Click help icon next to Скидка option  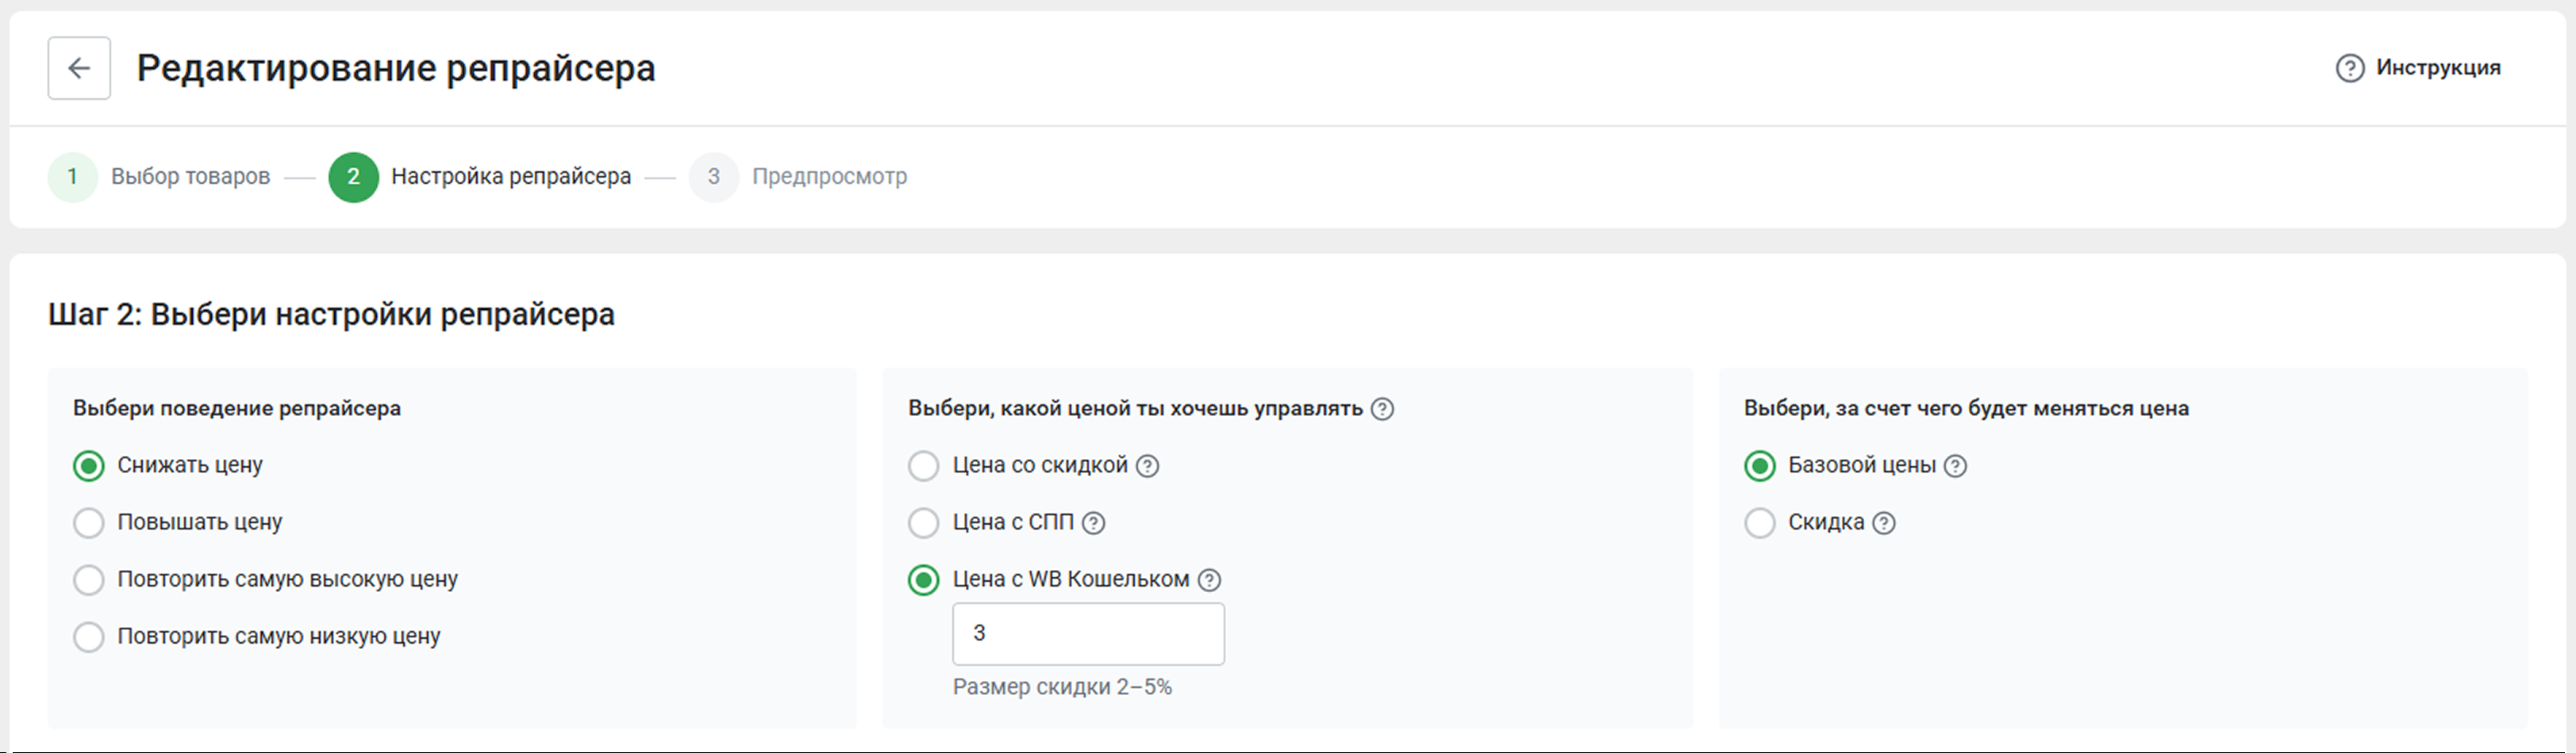tap(1884, 523)
